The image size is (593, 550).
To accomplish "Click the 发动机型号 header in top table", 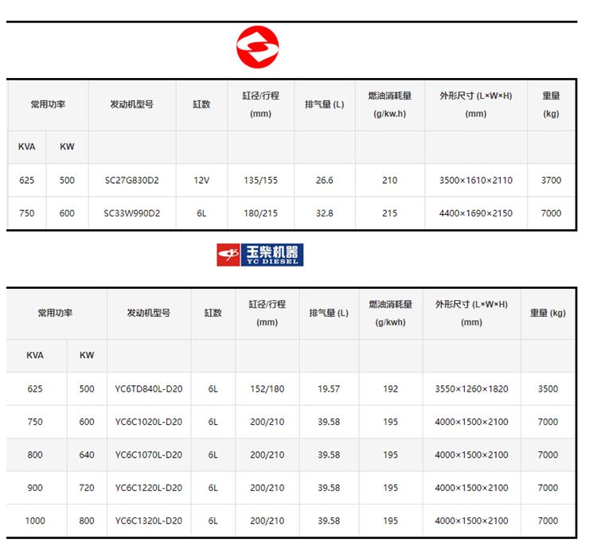I will pyautogui.click(x=132, y=104).
